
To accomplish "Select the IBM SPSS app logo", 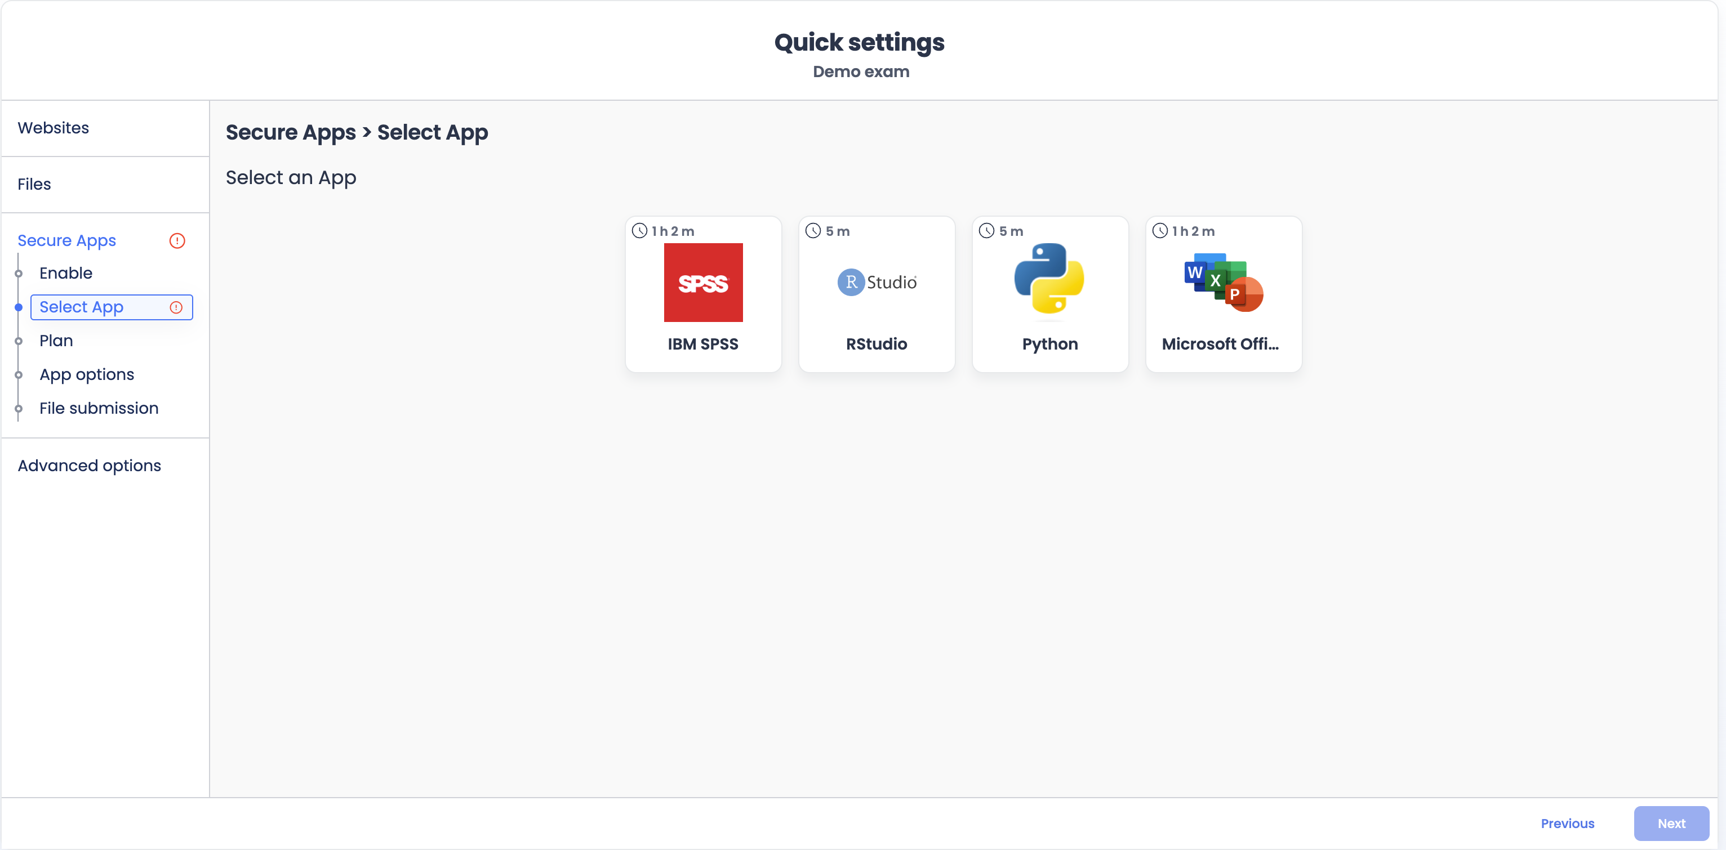I will (x=703, y=283).
